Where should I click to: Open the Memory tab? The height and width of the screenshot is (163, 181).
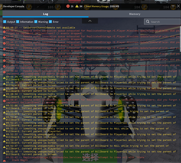coord(135,14)
